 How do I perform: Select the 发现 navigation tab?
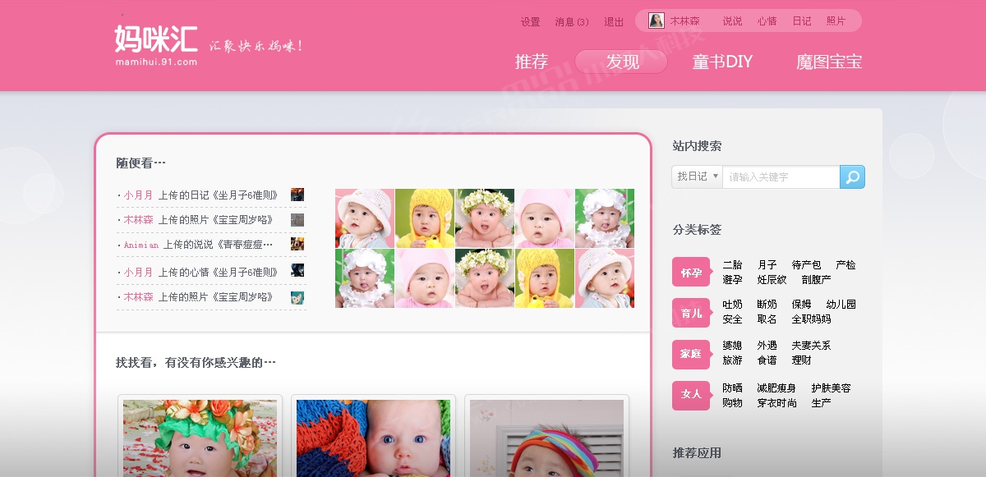(622, 62)
